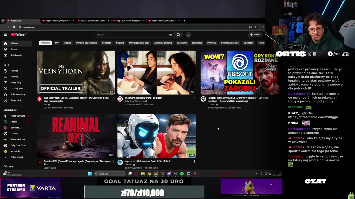Screen dimensions: 355x199
Task: Open browser extensions puzzle icon
Action: click(x=263, y=27)
